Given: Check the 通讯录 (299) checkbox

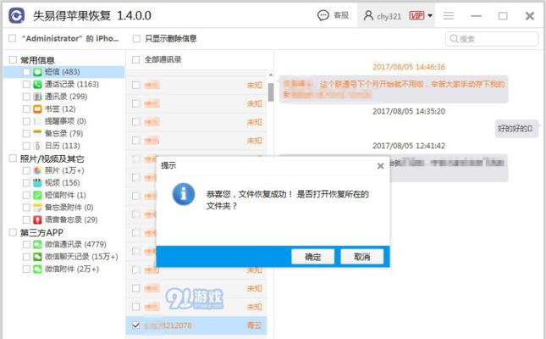Looking at the screenshot, I should 26,97.
